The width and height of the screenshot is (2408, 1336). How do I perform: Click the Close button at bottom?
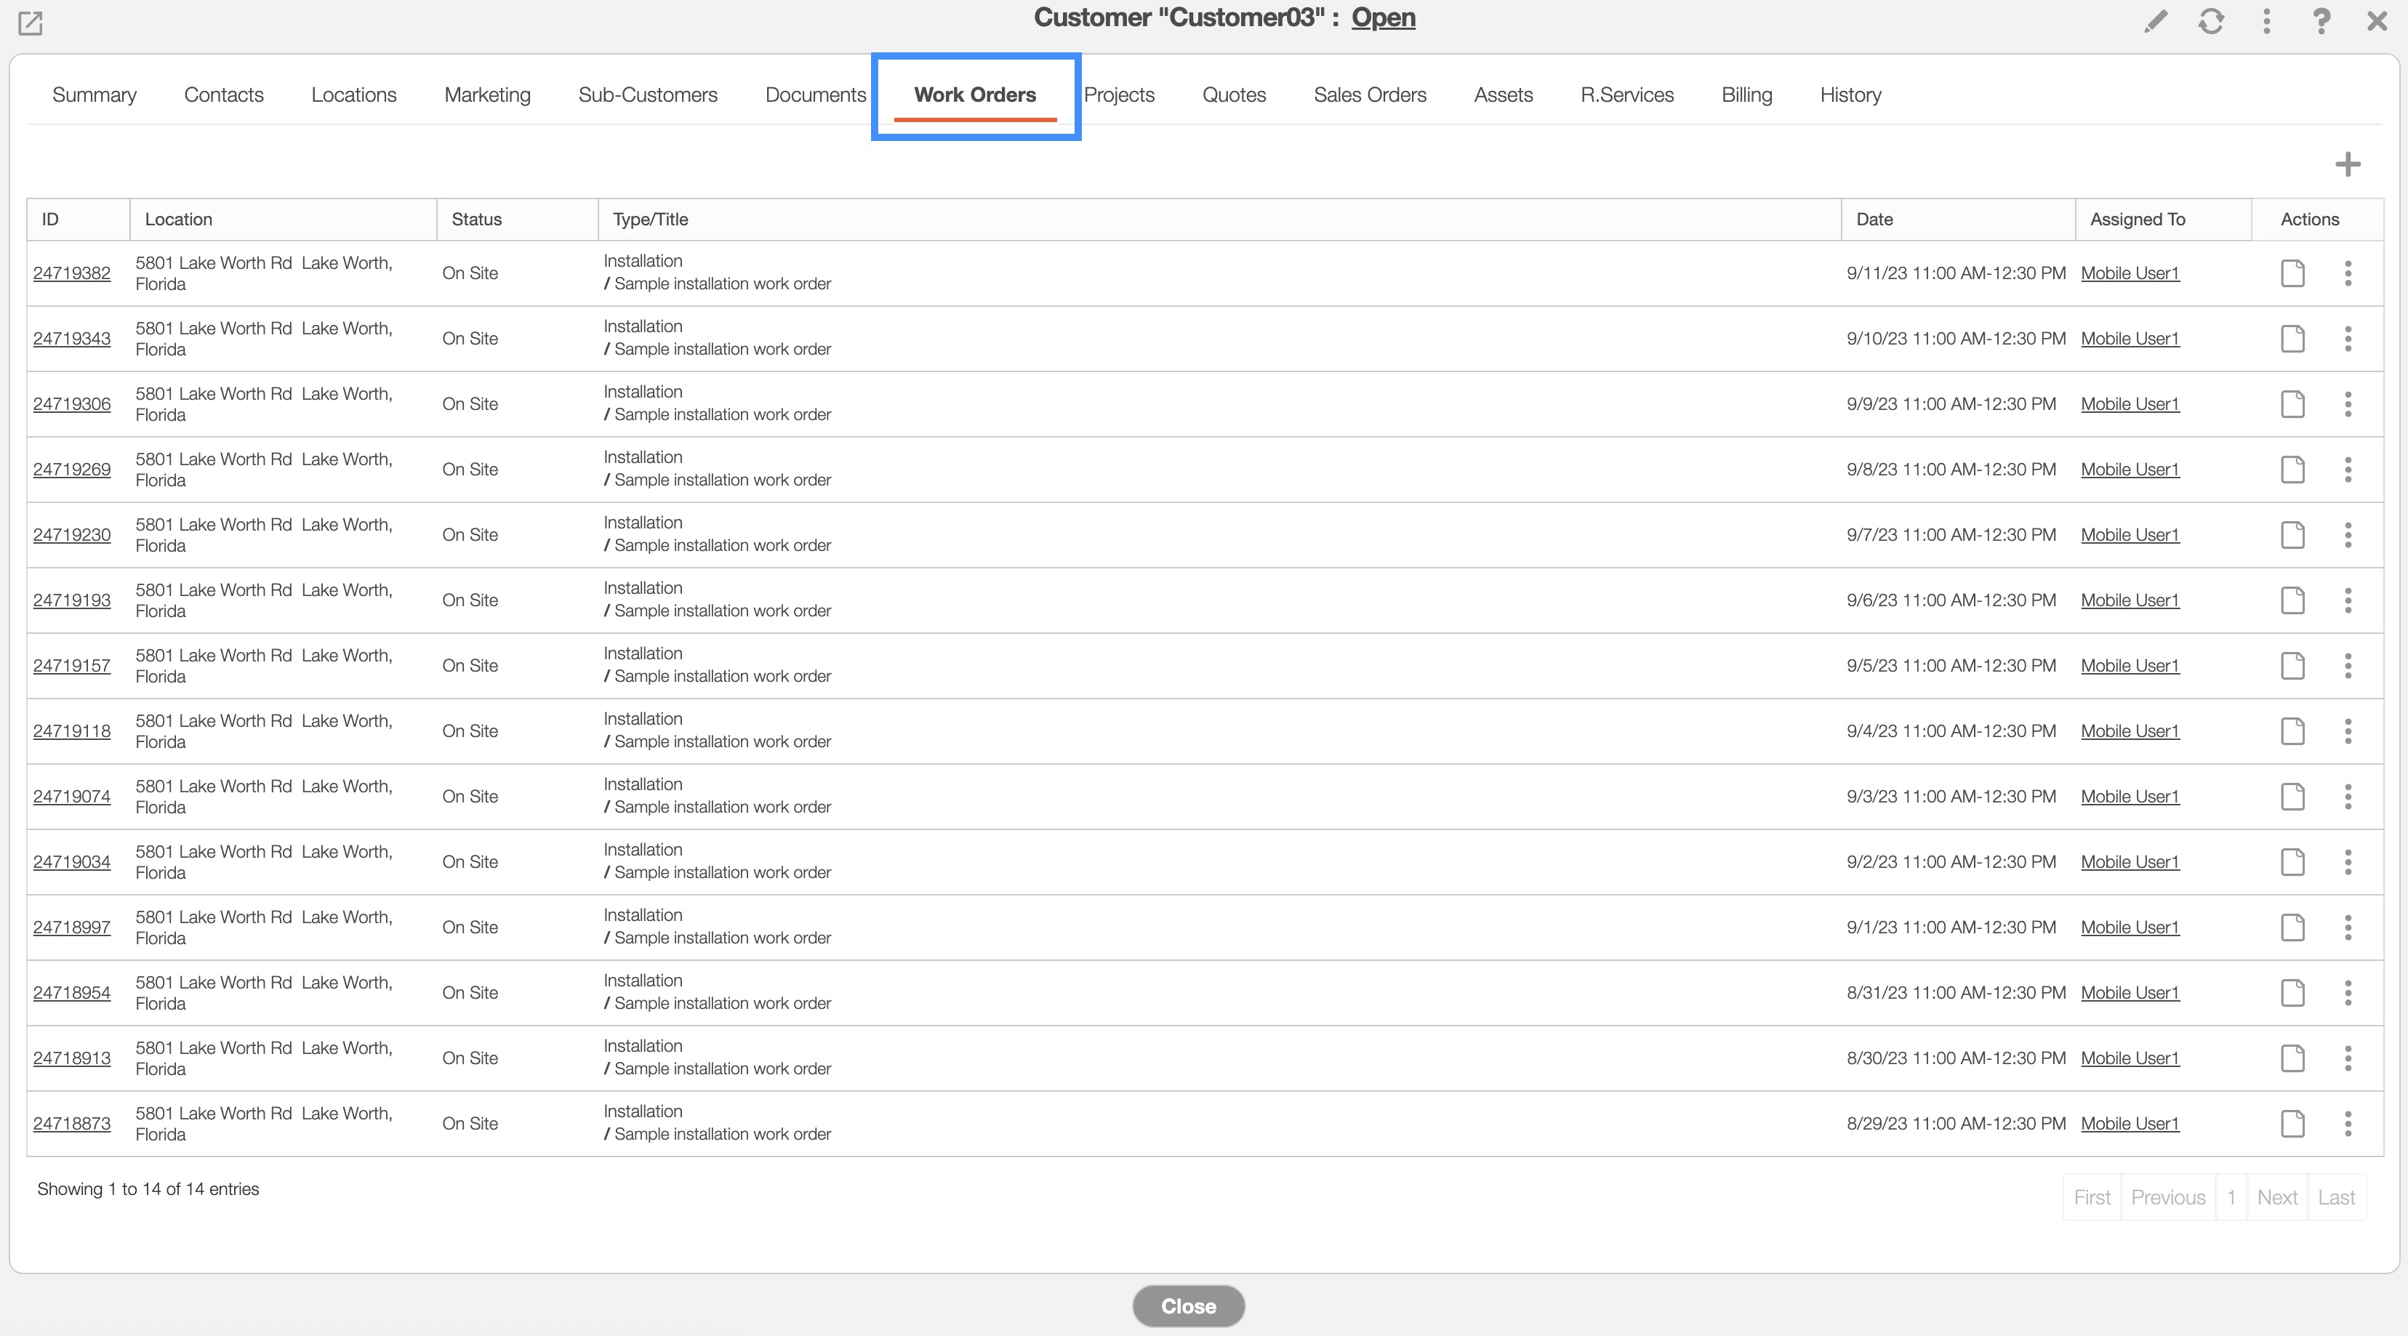(x=1188, y=1306)
